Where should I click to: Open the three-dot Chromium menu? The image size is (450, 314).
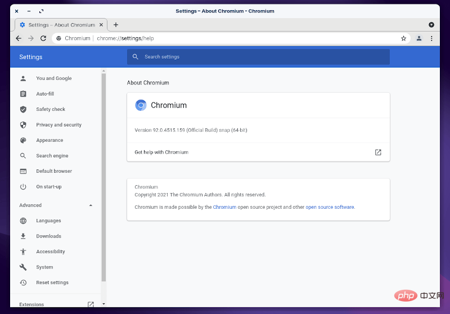click(431, 38)
